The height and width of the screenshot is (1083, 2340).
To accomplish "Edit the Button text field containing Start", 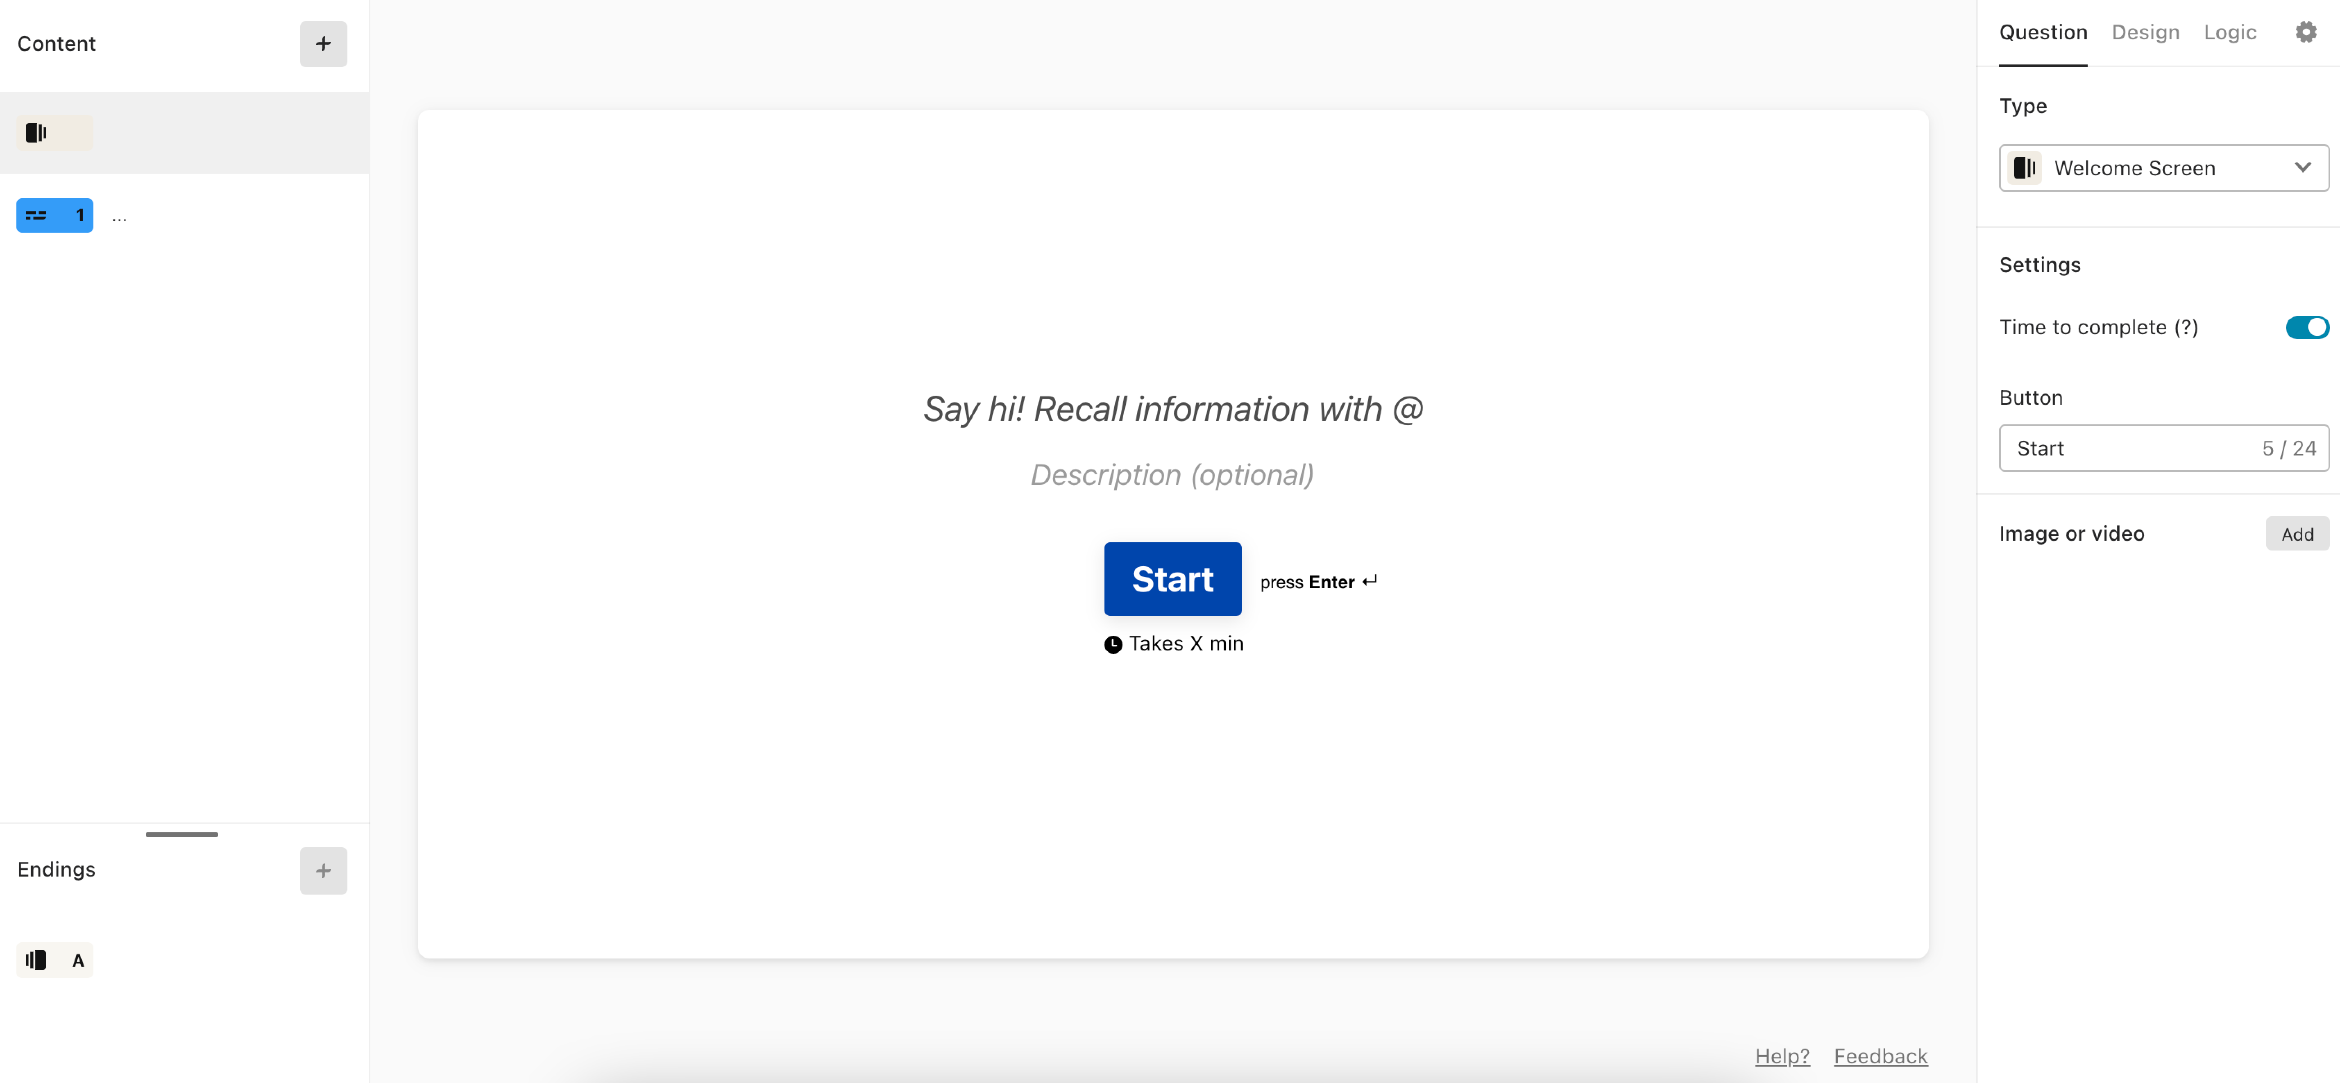I will click(2163, 448).
